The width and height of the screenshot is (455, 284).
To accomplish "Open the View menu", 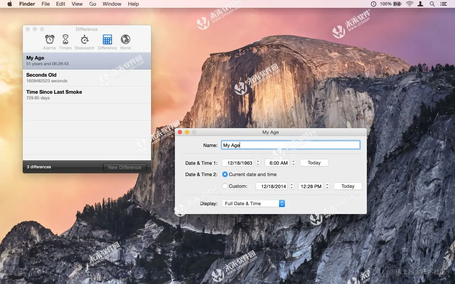I will click(77, 4).
